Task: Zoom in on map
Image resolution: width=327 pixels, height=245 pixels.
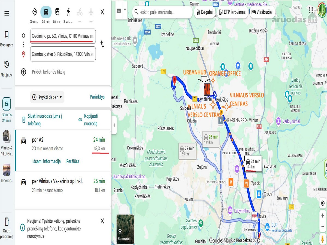Action: [x=323, y=216]
